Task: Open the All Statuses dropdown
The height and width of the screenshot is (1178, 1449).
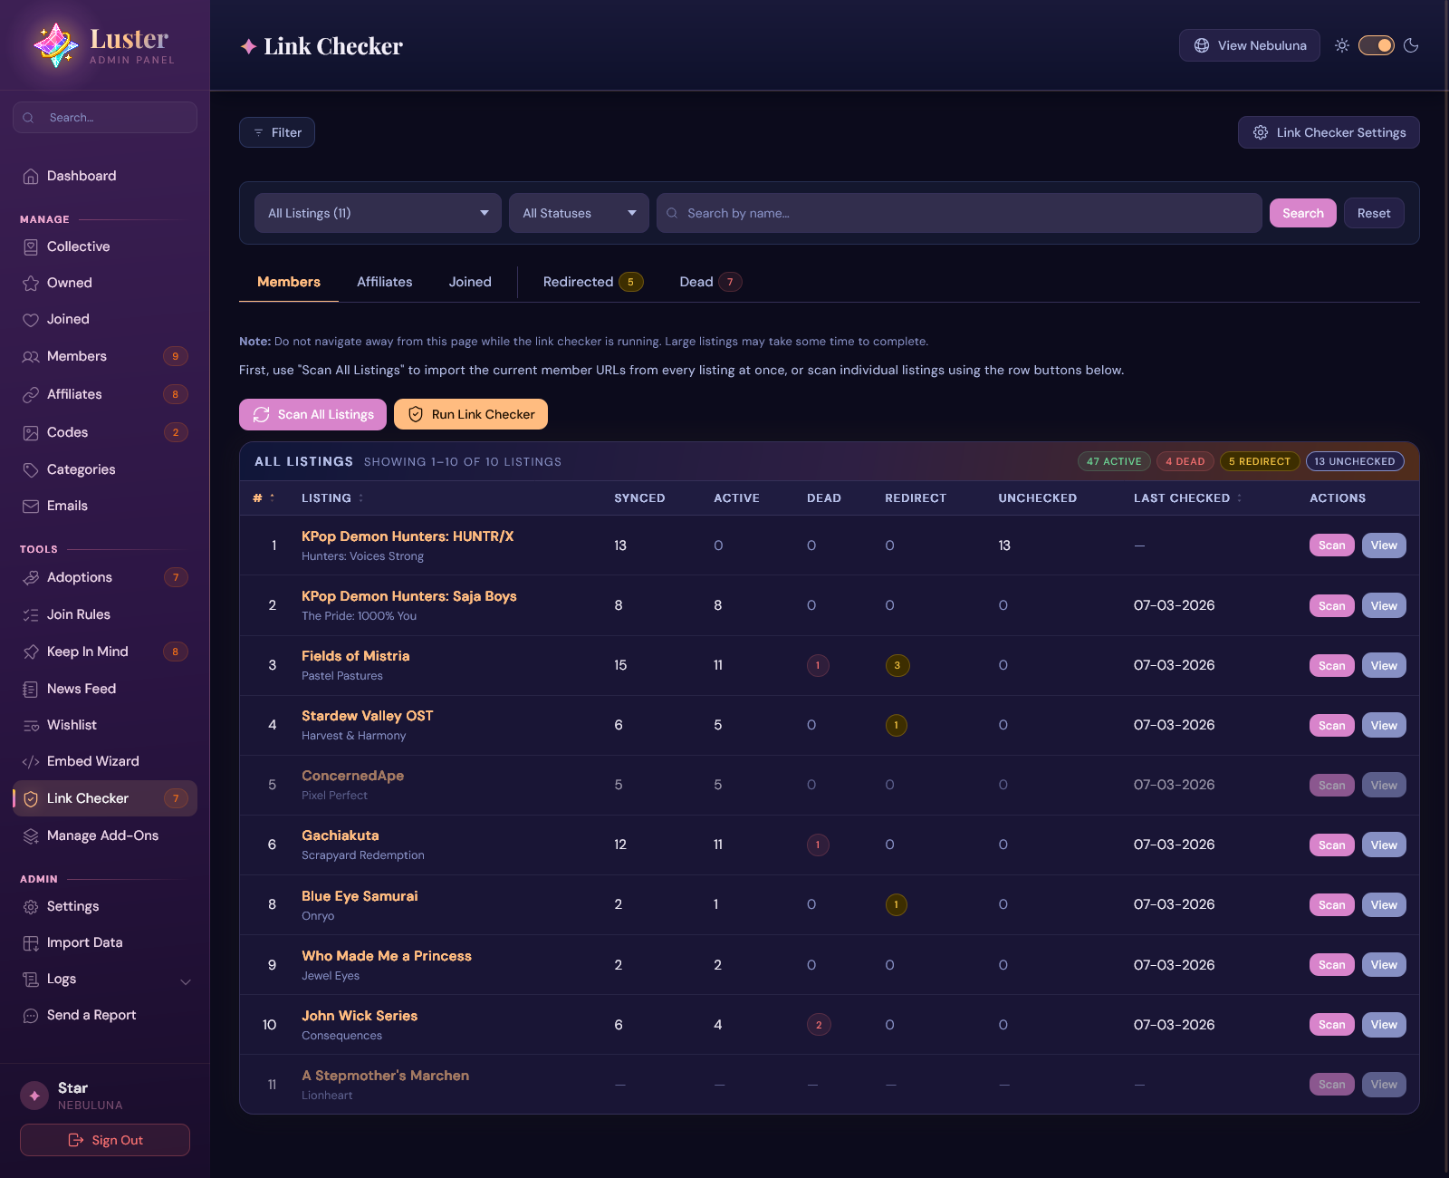Action: [579, 213]
